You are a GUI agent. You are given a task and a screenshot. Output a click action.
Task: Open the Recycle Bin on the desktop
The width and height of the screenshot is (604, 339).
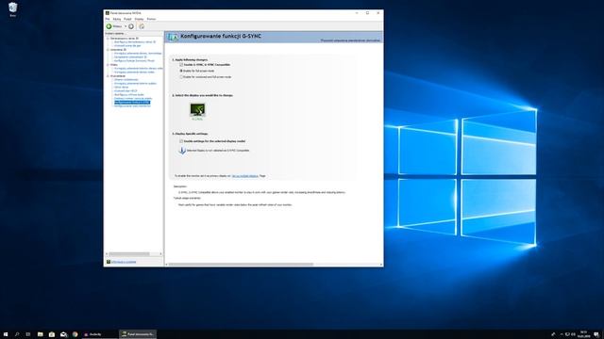click(x=12, y=8)
